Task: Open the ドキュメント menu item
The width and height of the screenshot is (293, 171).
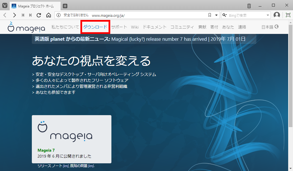Action: 155,27
